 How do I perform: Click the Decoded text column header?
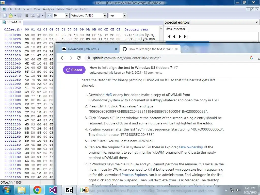pos(136,29)
